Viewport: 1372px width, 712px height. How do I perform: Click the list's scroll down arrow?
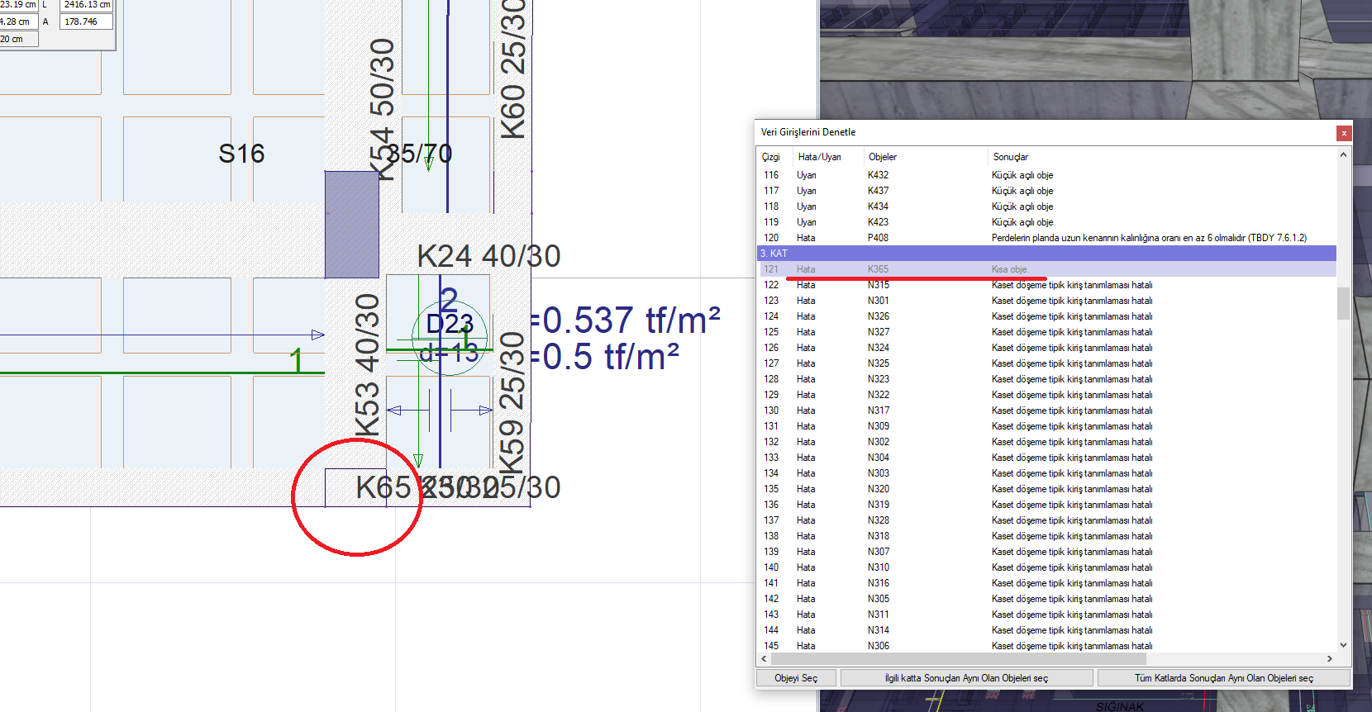(1343, 645)
